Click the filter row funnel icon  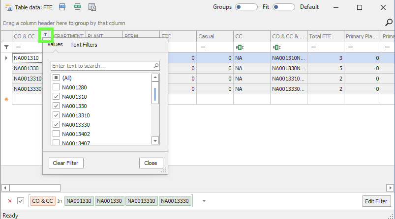click(6, 47)
